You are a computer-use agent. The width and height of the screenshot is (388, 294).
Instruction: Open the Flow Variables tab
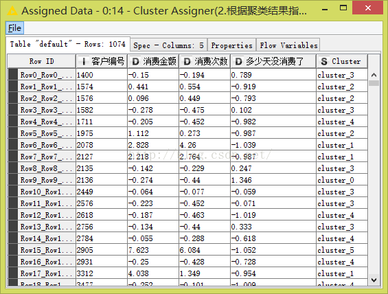[288, 45]
